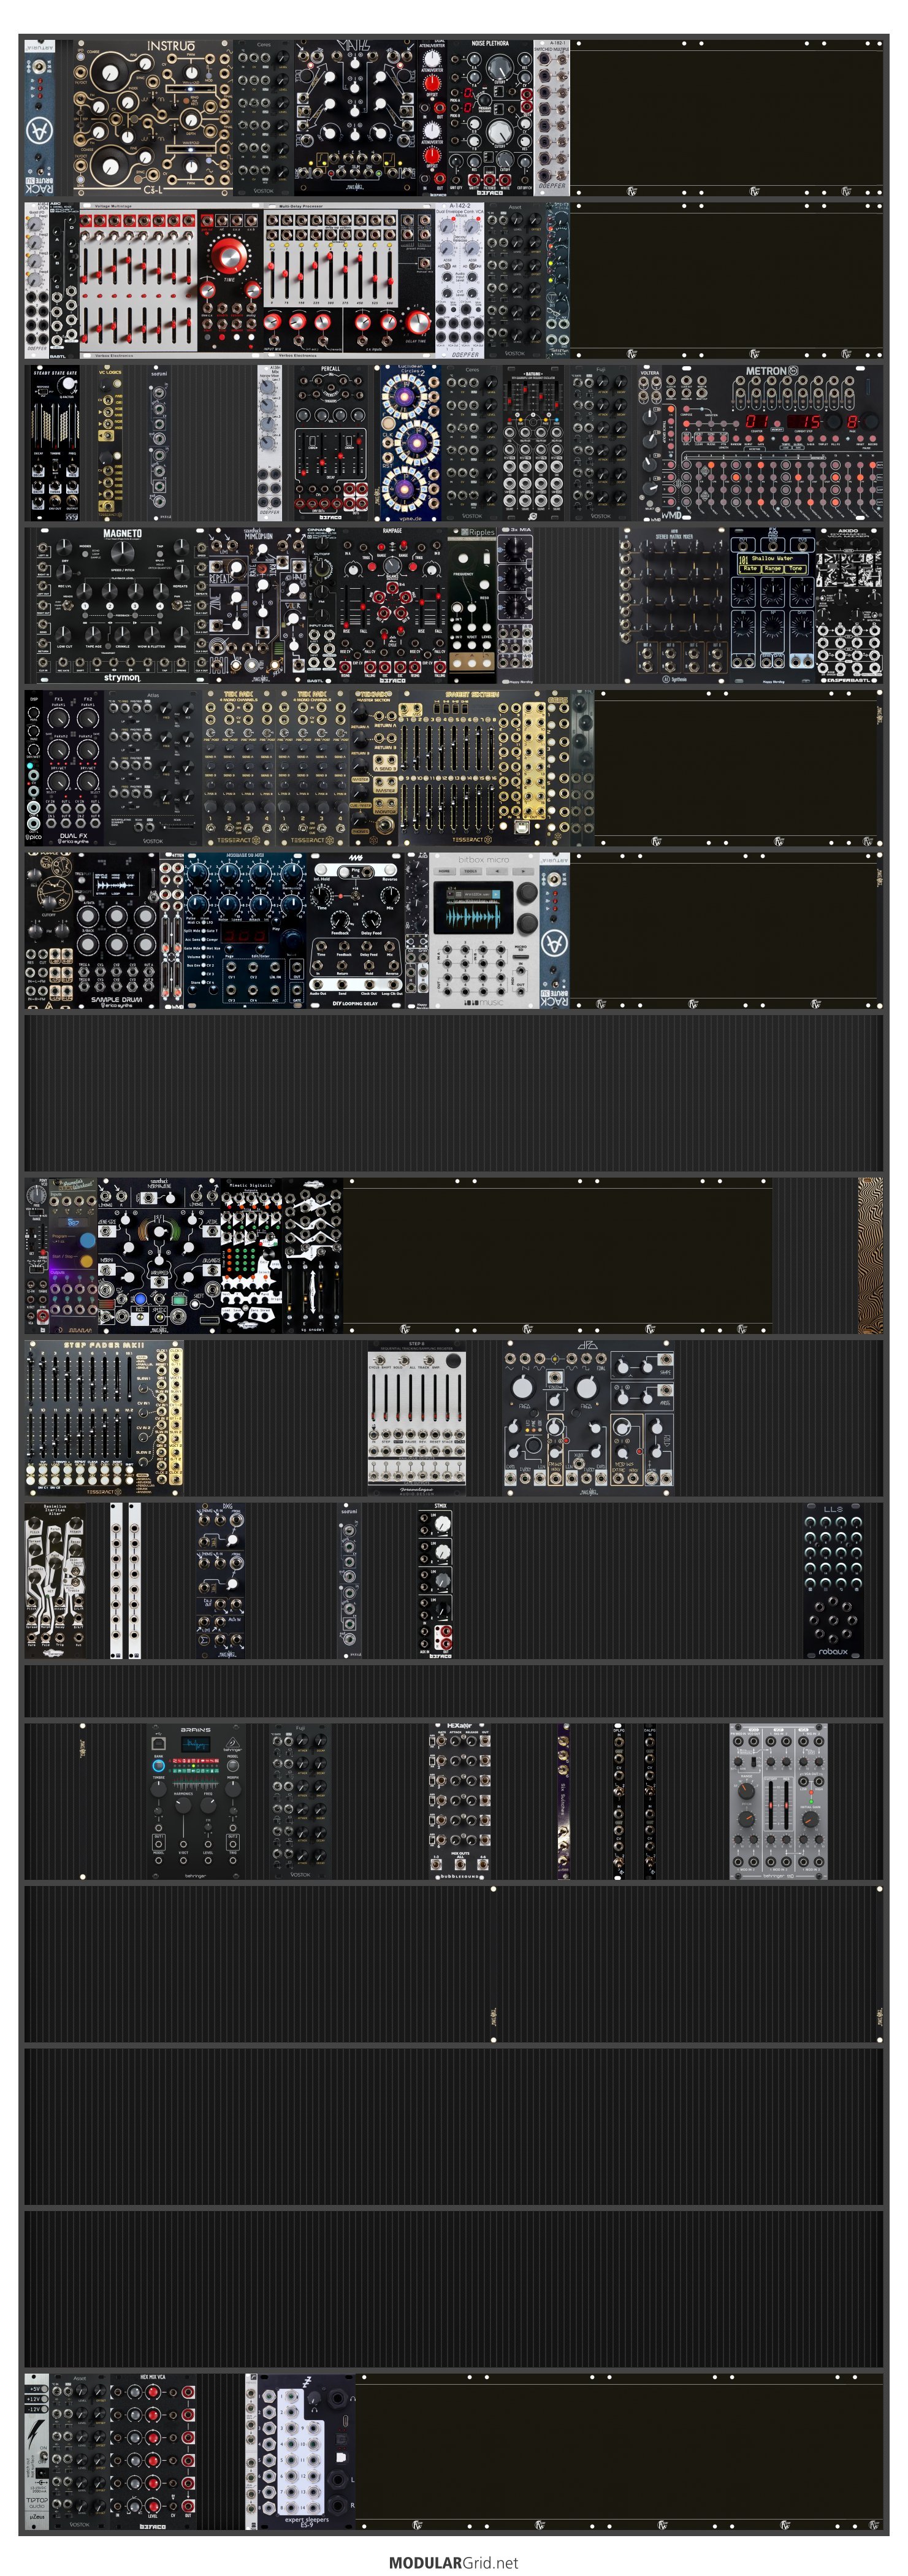
Task: Select the grey Behringer module with faders
Action: click(778, 1801)
